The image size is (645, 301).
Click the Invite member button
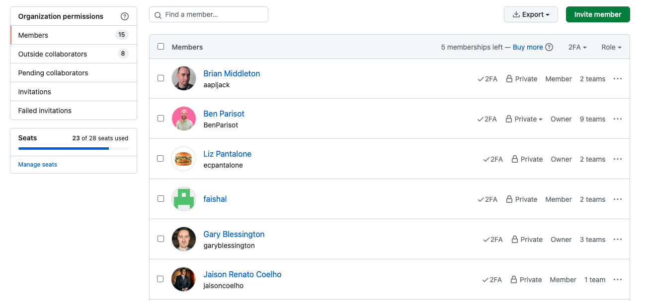[598, 14]
